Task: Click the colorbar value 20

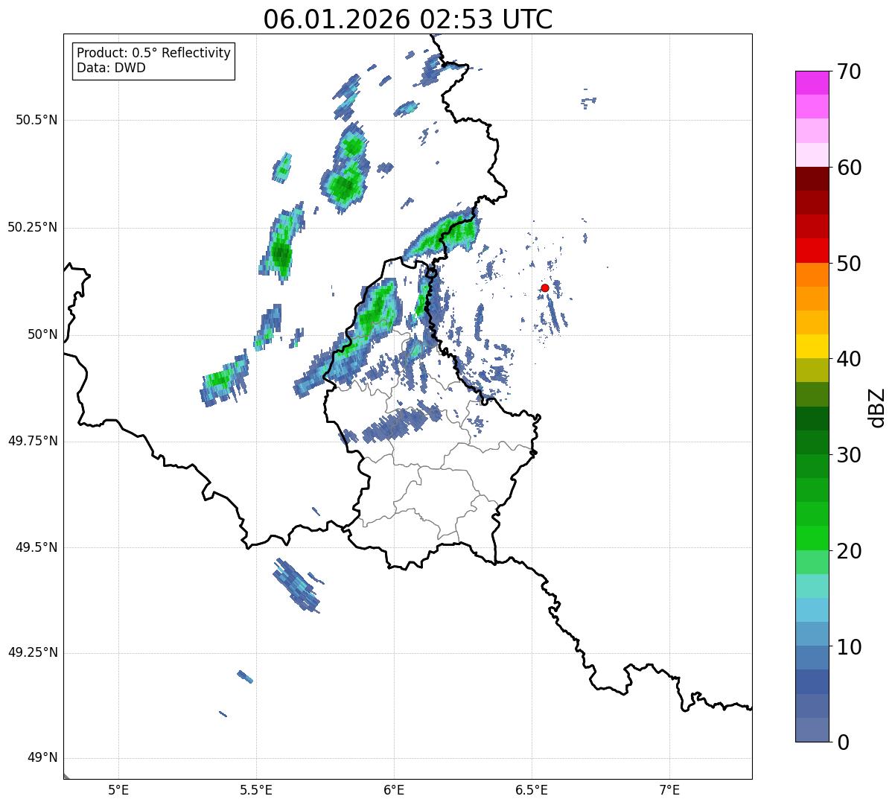Action: click(x=849, y=551)
